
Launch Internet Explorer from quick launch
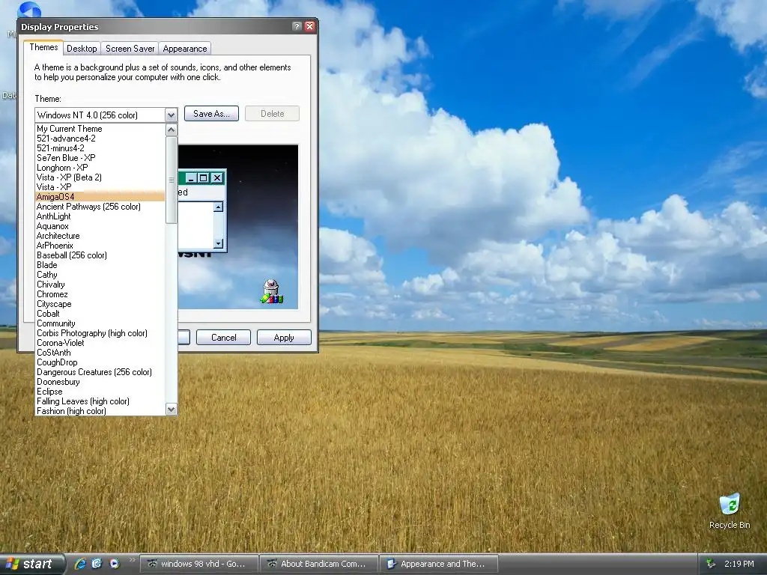click(x=80, y=564)
